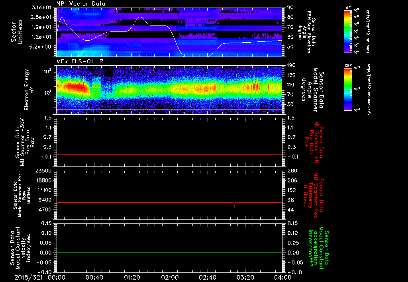Click the 'DEF' label above color bar
Viewport: 408px width, 282px height.
pos(348,66)
